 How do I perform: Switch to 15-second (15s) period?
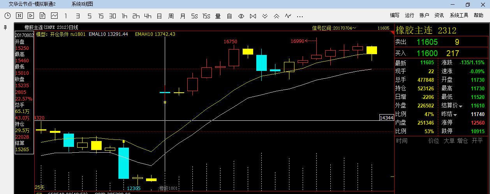(206, 16)
